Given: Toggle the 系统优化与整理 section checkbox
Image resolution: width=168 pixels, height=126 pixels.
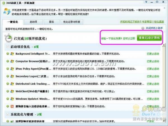Looking at the screenshot, I should (8, 114).
